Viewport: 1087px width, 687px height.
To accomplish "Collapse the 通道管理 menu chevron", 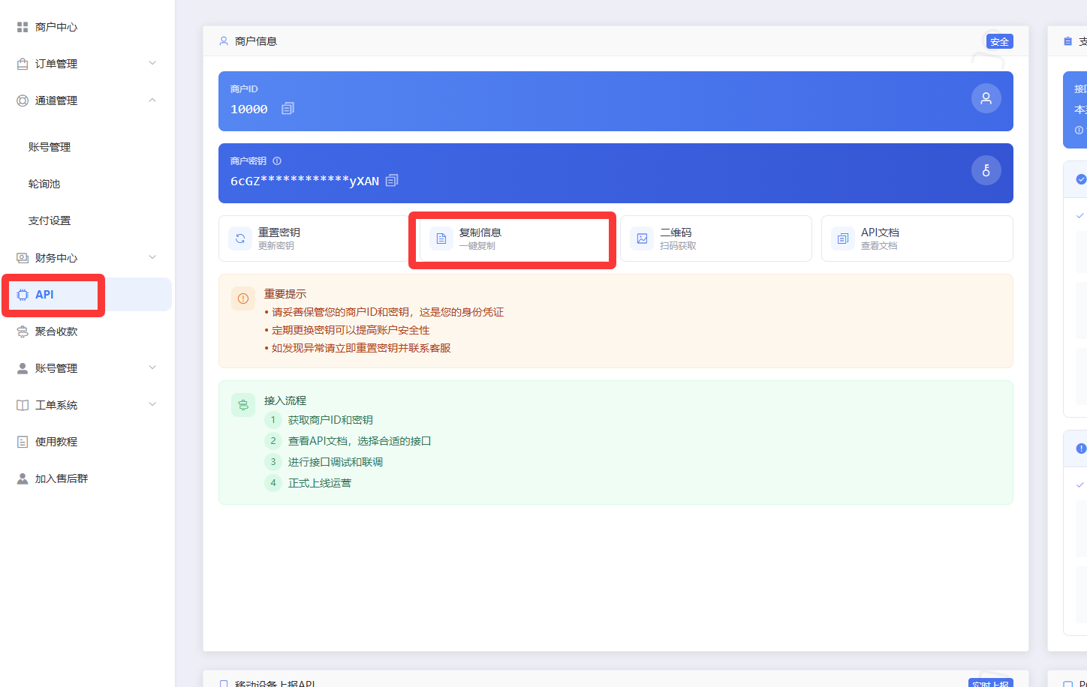I will coord(152,100).
